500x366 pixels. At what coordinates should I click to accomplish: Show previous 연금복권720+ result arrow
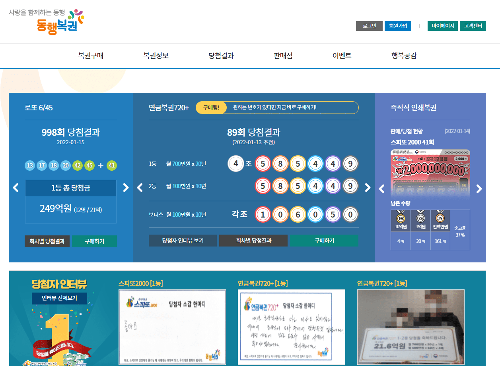[x=140, y=187]
